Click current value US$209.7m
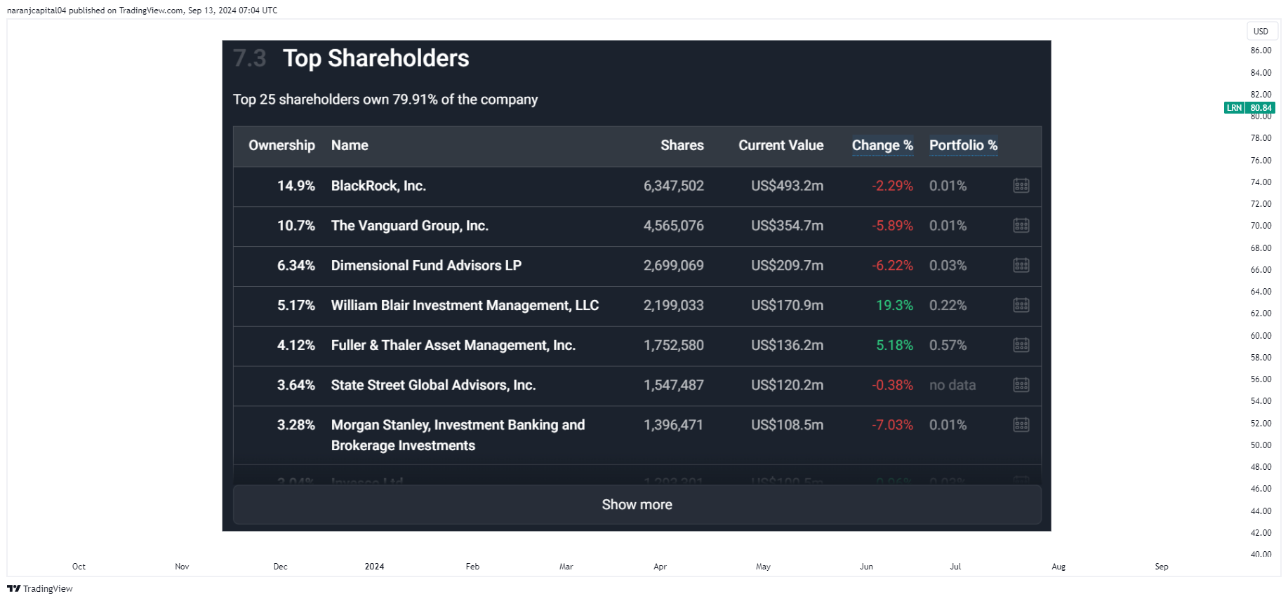 (788, 266)
